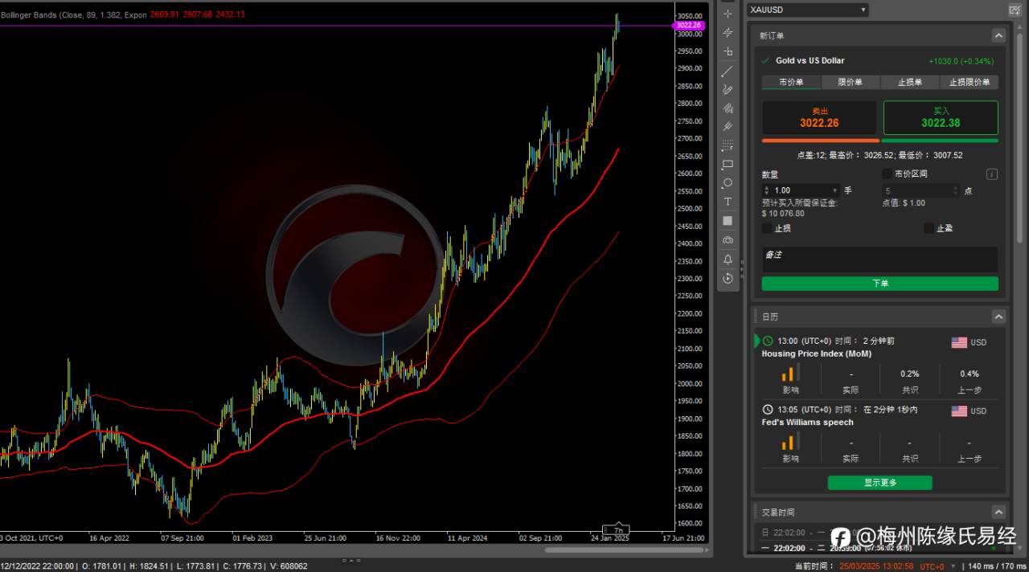Open price alerts bell icon

[x=728, y=259]
